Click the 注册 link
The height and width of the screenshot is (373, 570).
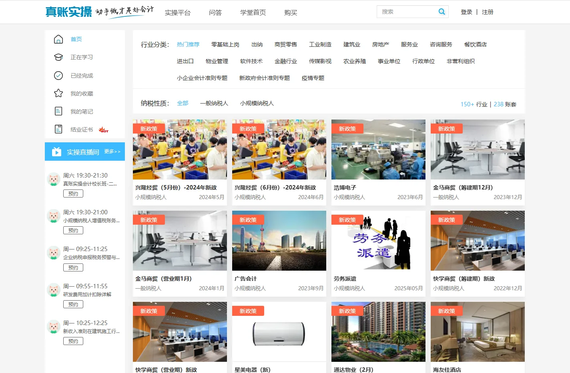click(488, 12)
